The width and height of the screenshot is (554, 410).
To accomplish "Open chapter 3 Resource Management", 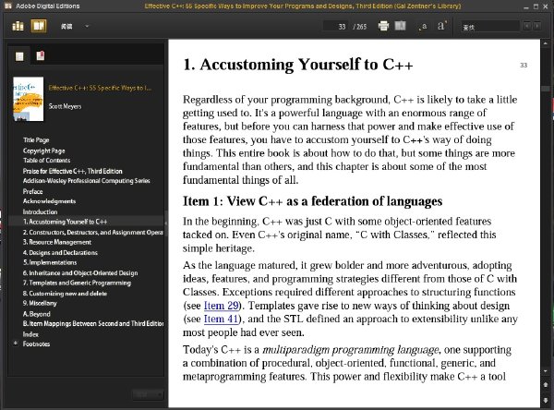I will [57, 242].
